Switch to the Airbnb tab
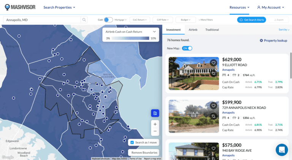The width and height of the screenshot is (292, 160). pyautogui.click(x=193, y=30)
